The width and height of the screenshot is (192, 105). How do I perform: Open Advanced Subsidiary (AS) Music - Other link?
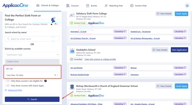[x=87, y=104]
